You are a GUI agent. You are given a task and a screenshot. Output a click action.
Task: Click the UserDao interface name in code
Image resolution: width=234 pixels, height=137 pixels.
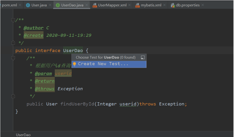click(73, 50)
